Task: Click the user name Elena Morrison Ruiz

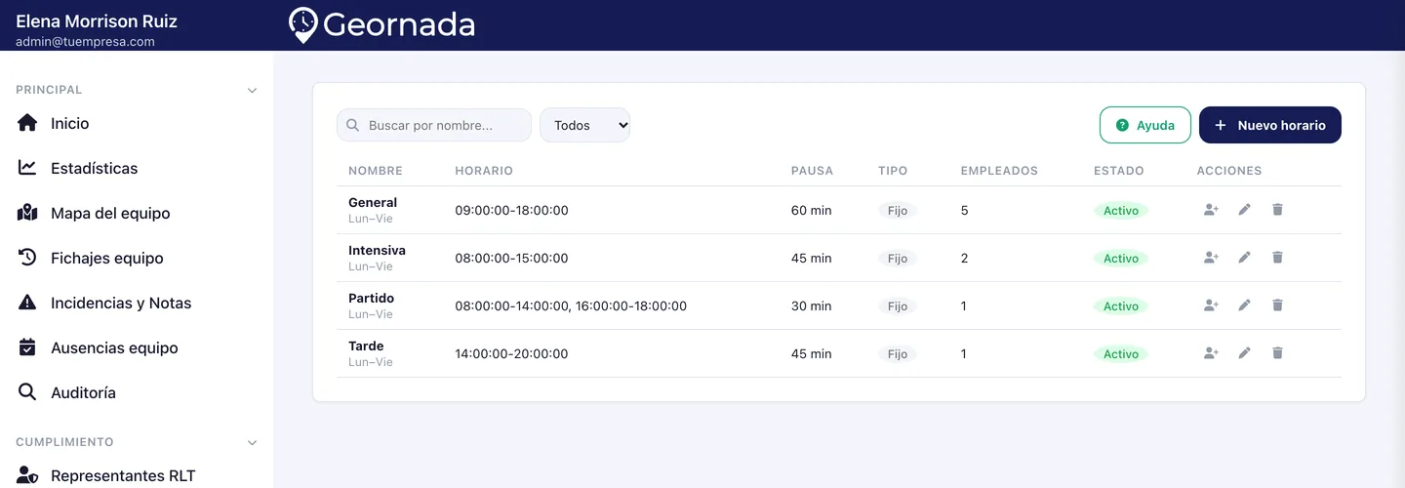Action: pos(97,20)
